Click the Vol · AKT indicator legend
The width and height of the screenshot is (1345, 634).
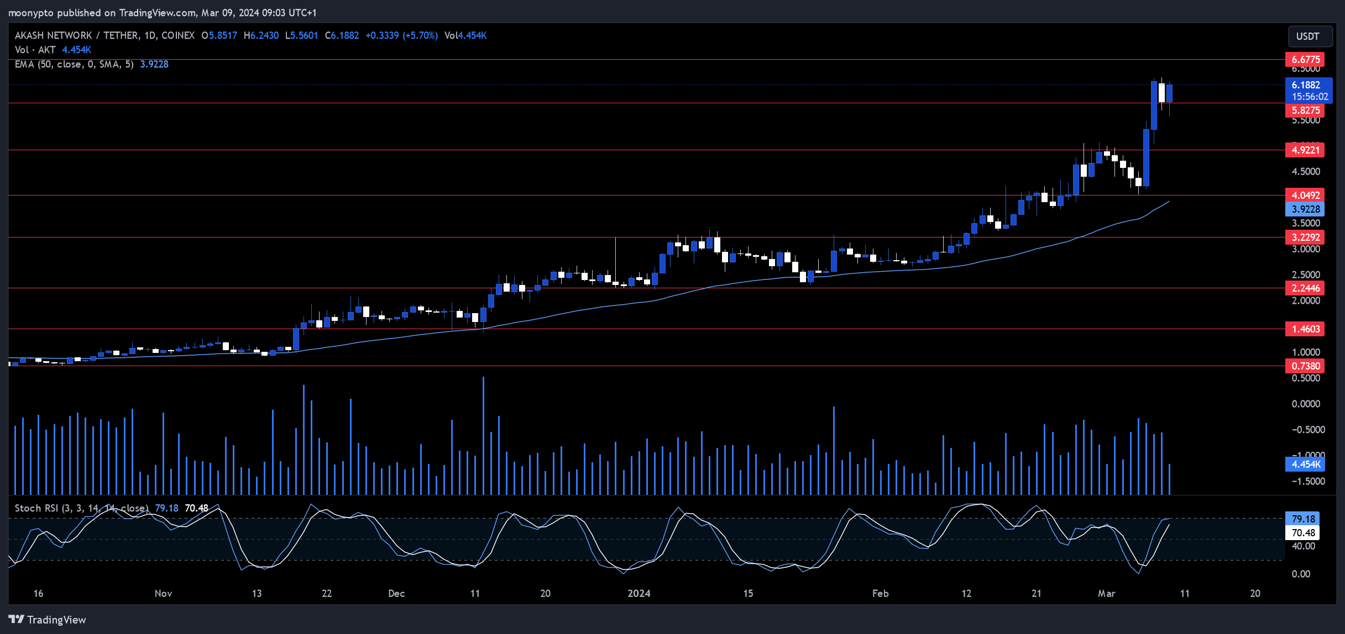tap(35, 50)
